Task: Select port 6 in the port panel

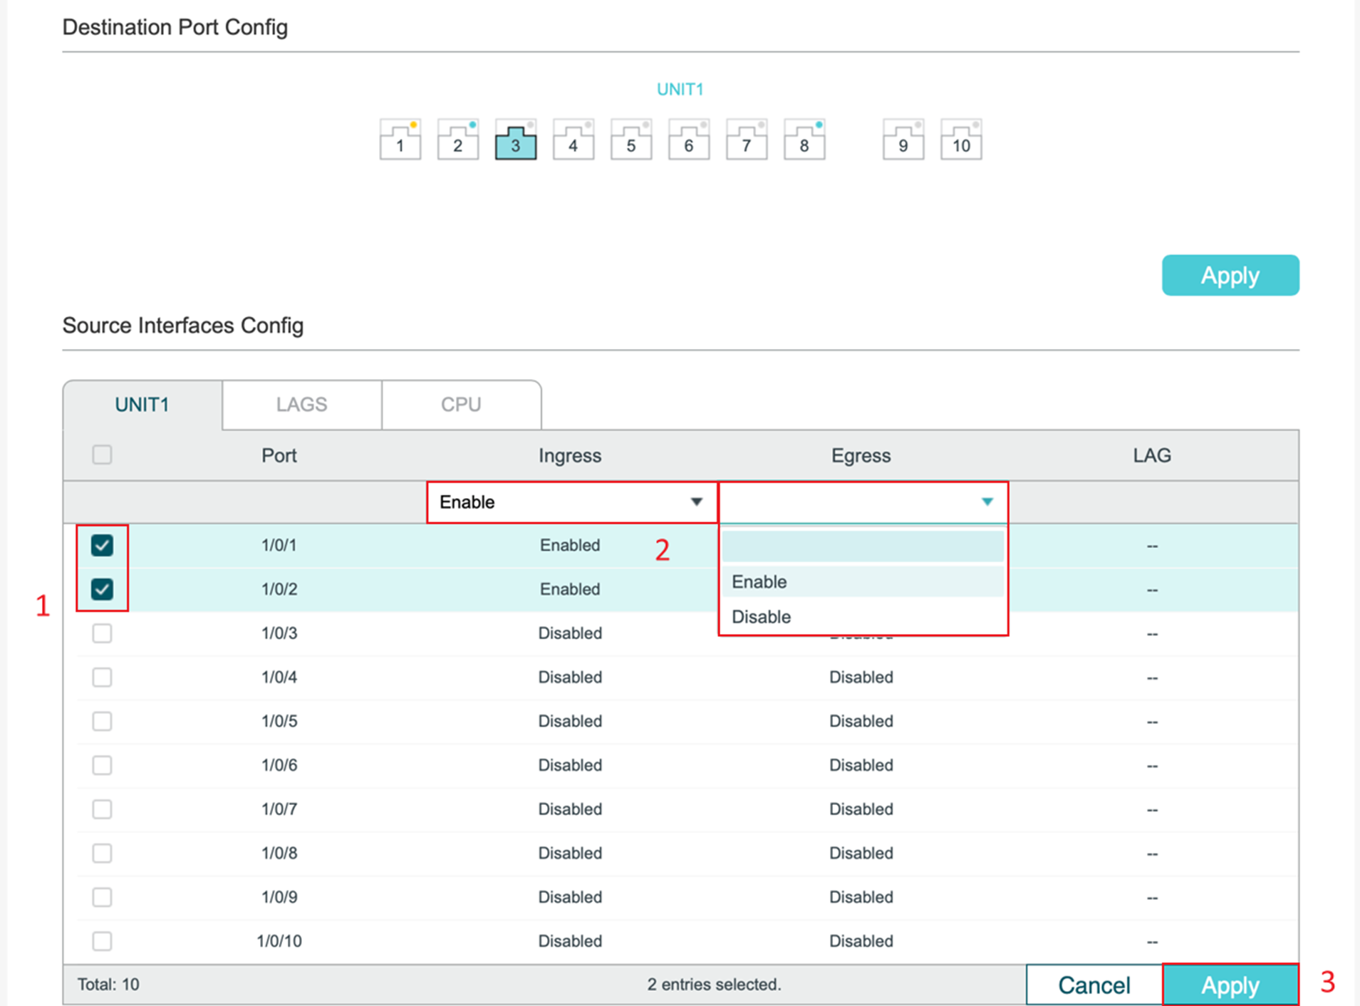Action: coord(688,142)
